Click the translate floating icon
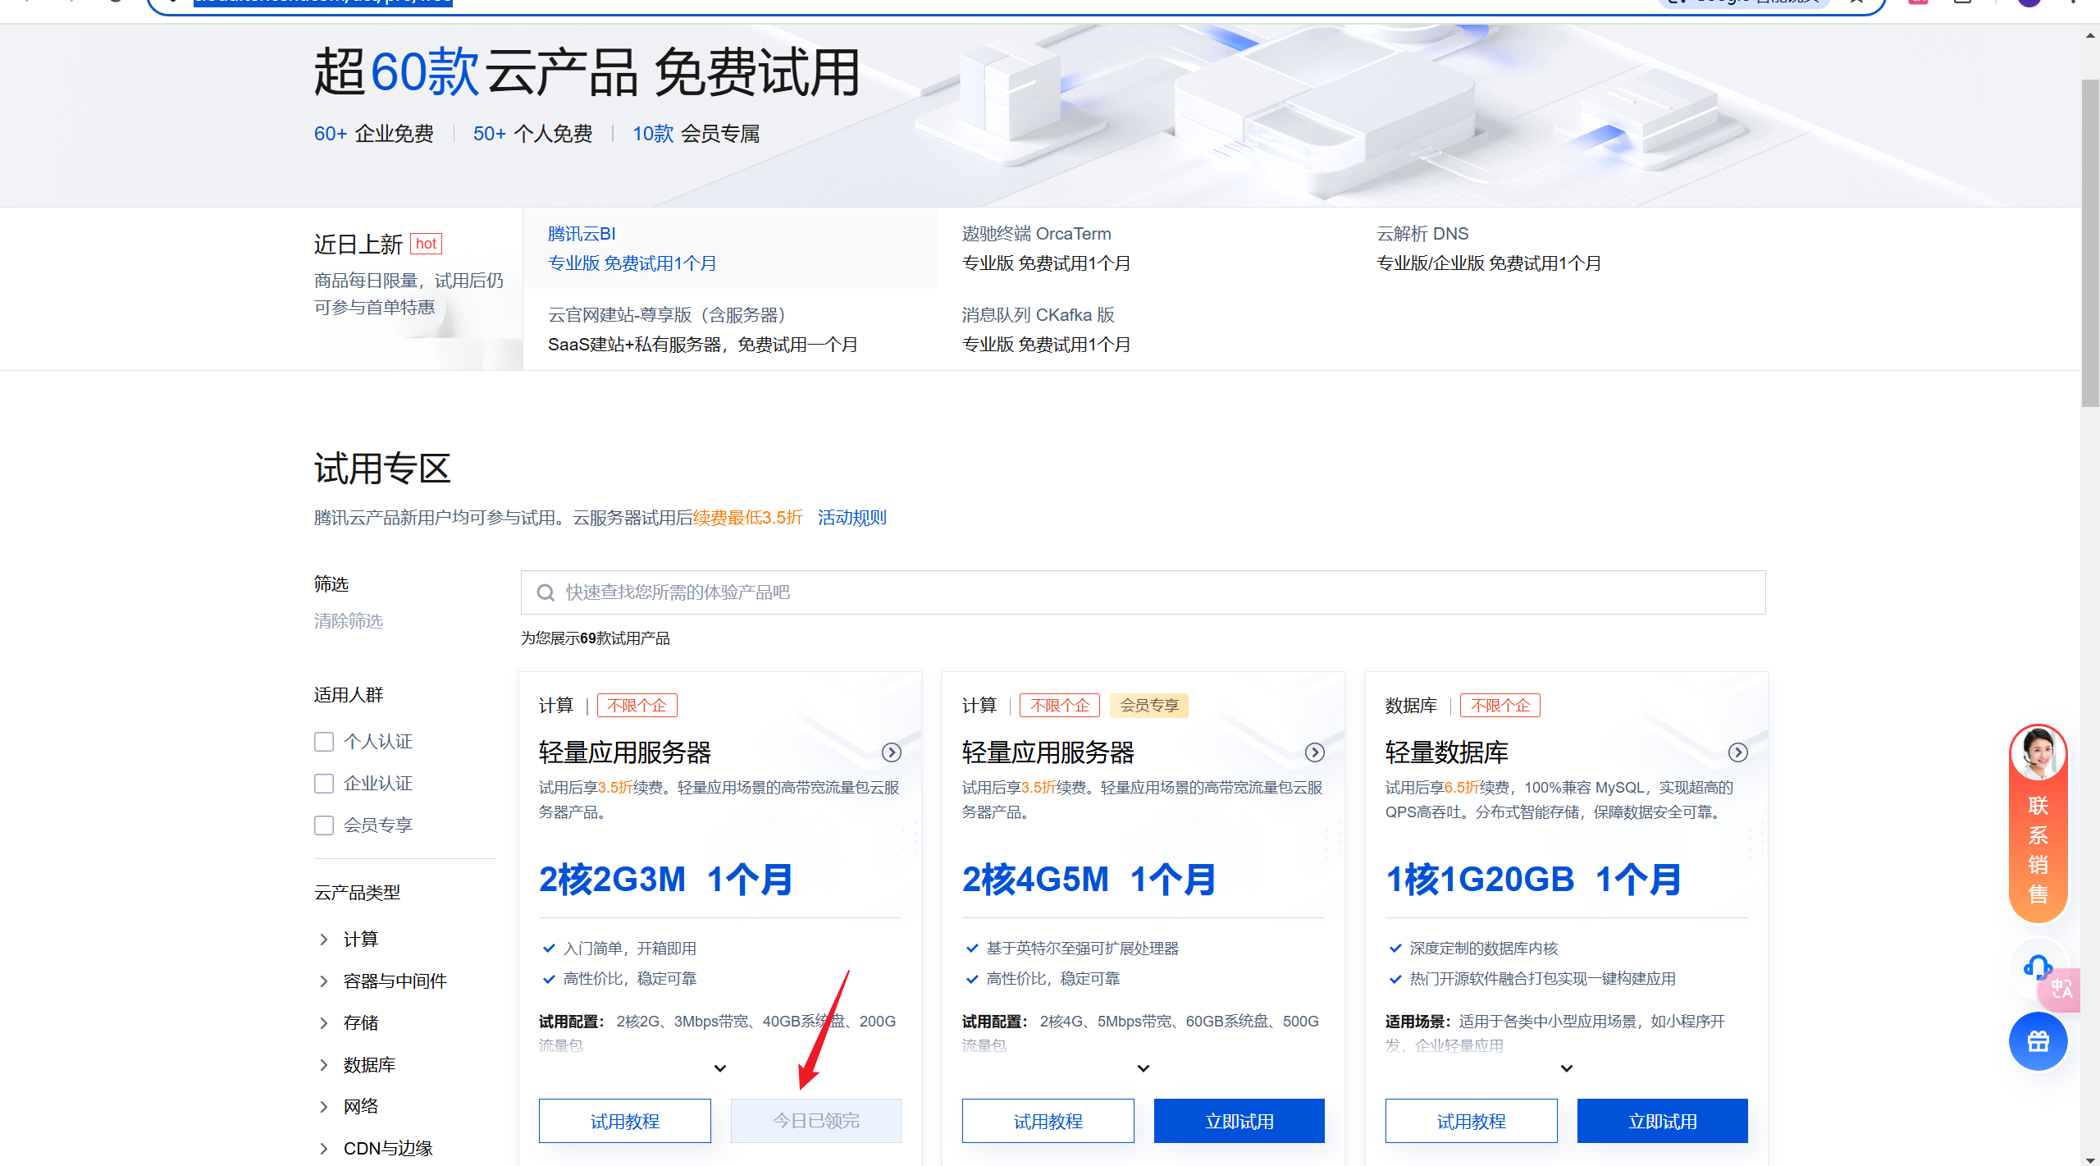Viewport: 2100px width, 1166px height. click(2062, 989)
